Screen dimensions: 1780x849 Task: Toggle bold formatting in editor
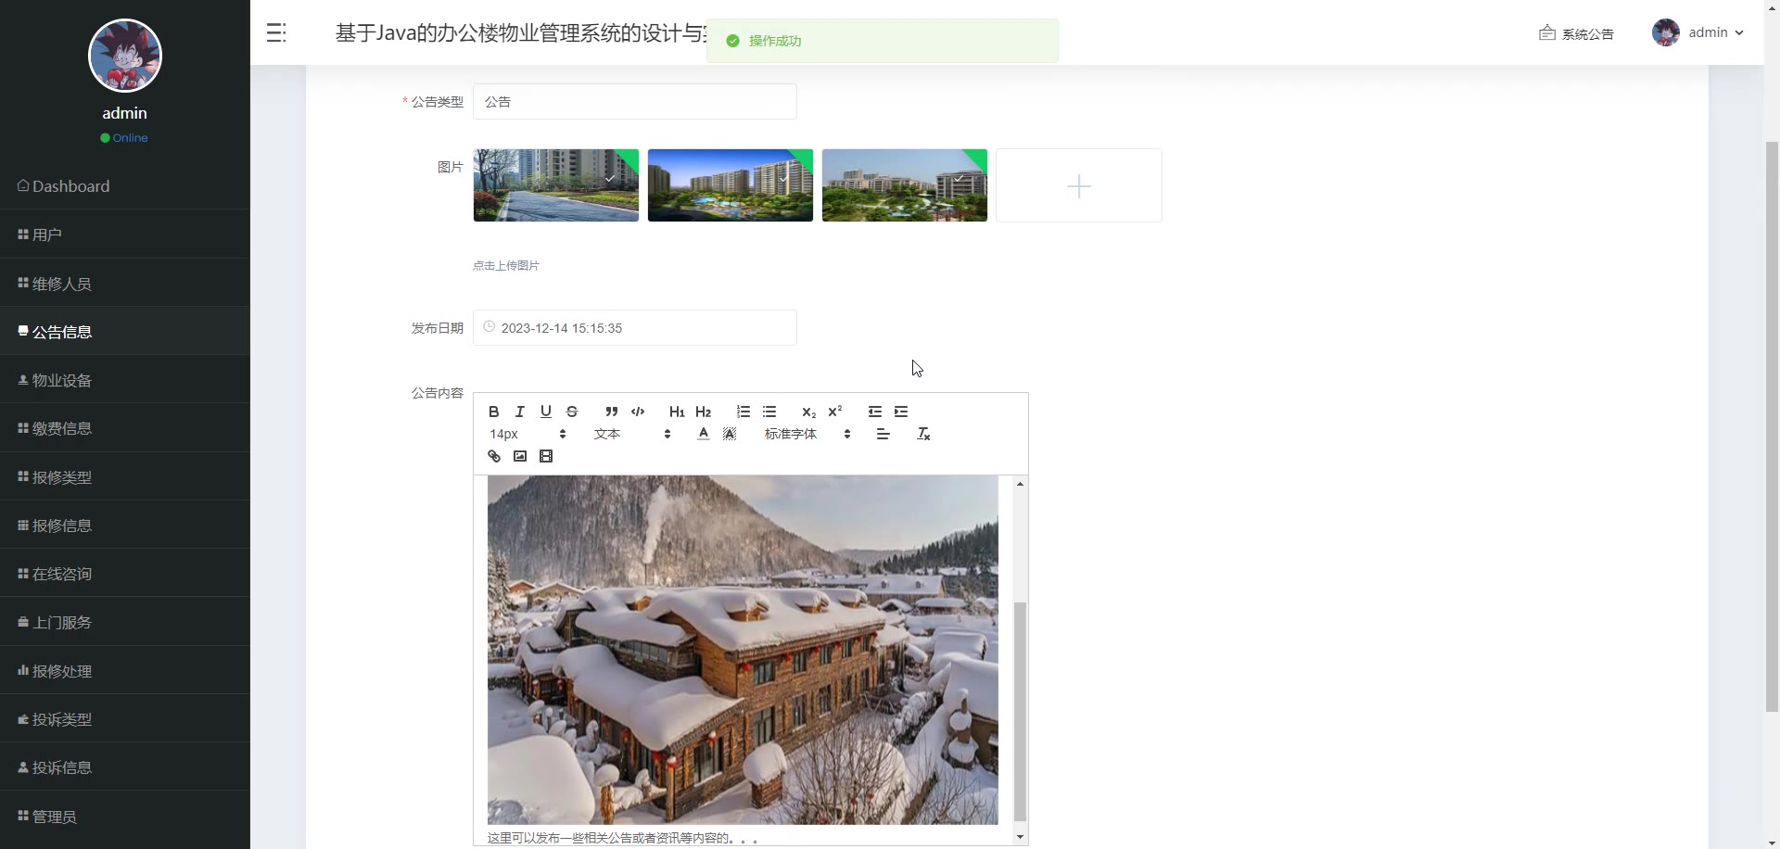tap(494, 412)
